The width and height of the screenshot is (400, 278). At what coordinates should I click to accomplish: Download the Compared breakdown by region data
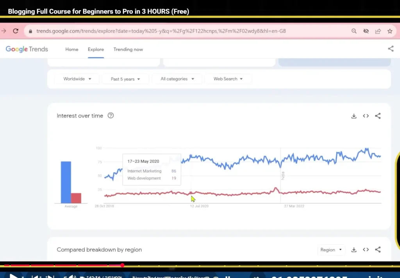354,250
